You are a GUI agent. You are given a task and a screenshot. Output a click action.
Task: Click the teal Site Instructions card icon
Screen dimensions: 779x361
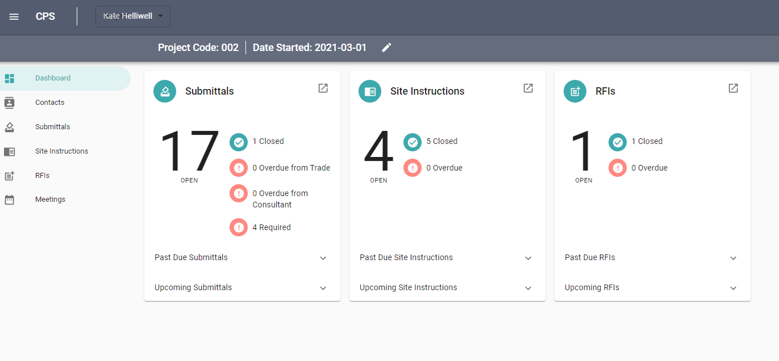point(370,91)
